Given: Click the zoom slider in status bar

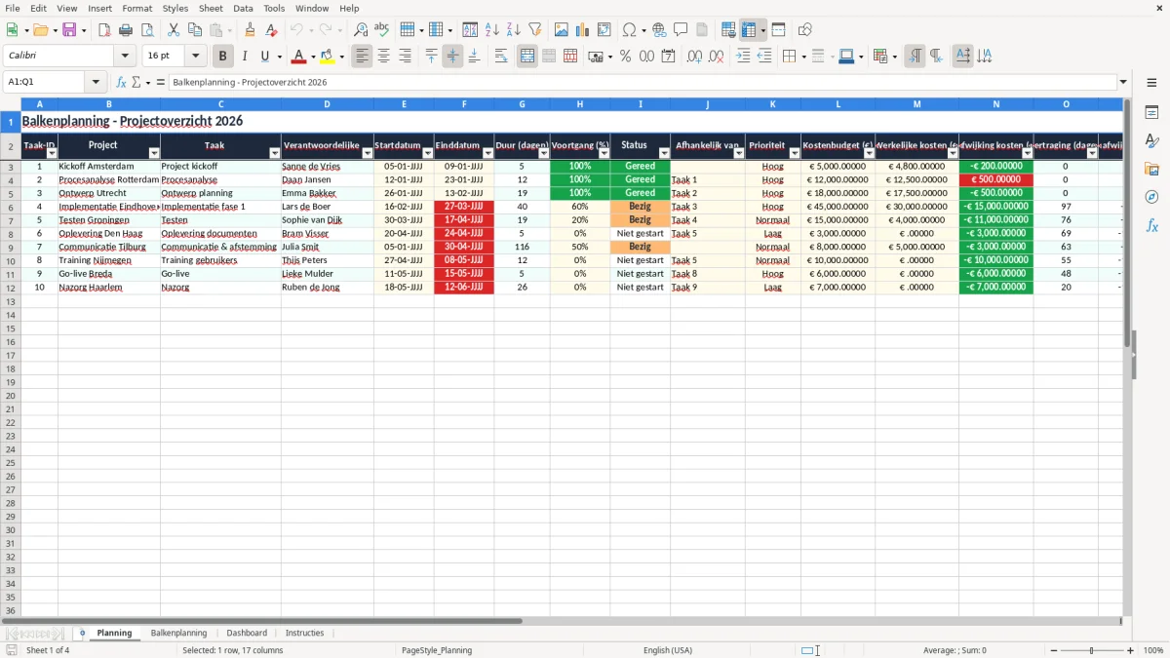Looking at the screenshot, I should (1091, 650).
